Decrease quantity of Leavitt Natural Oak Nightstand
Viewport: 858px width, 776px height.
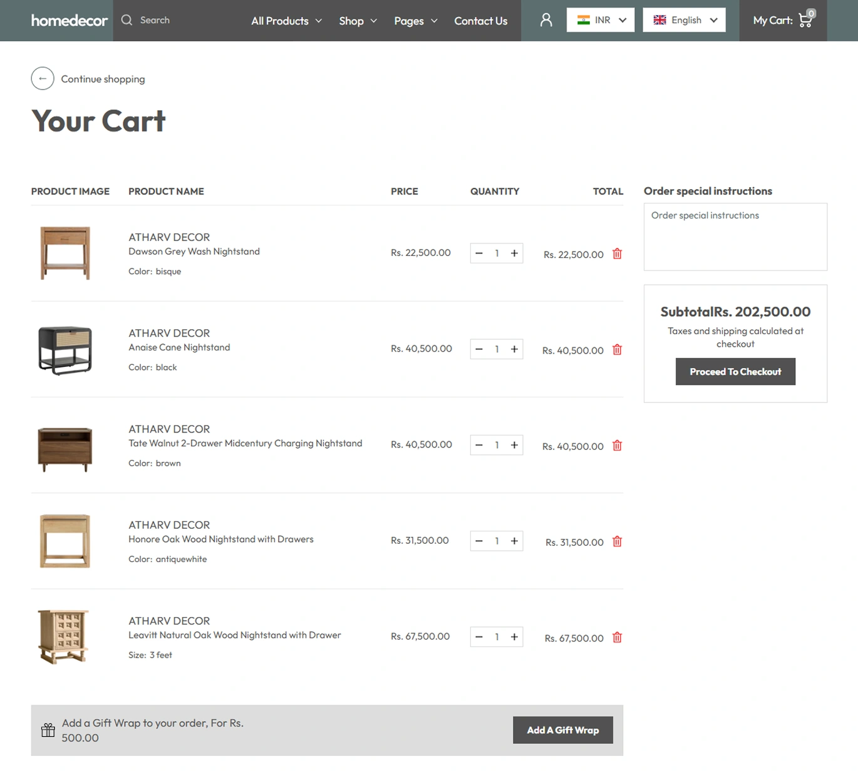click(479, 636)
